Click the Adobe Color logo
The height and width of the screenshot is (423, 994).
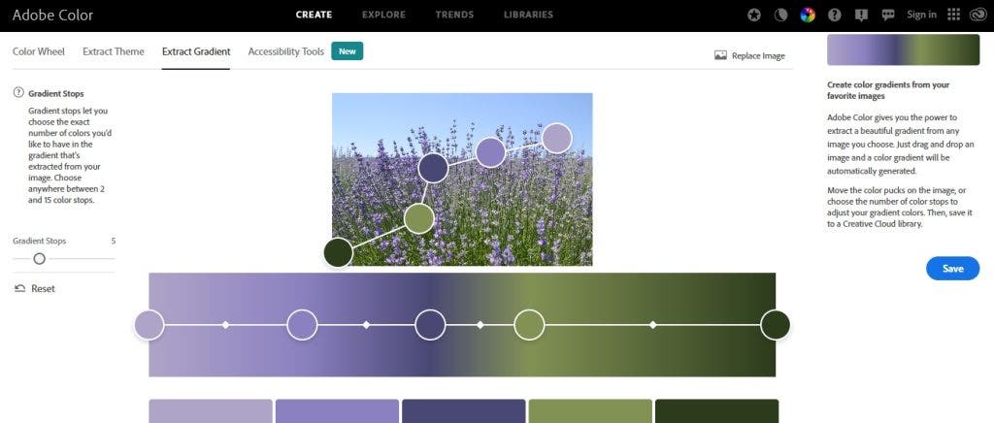[x=52, y=15]
